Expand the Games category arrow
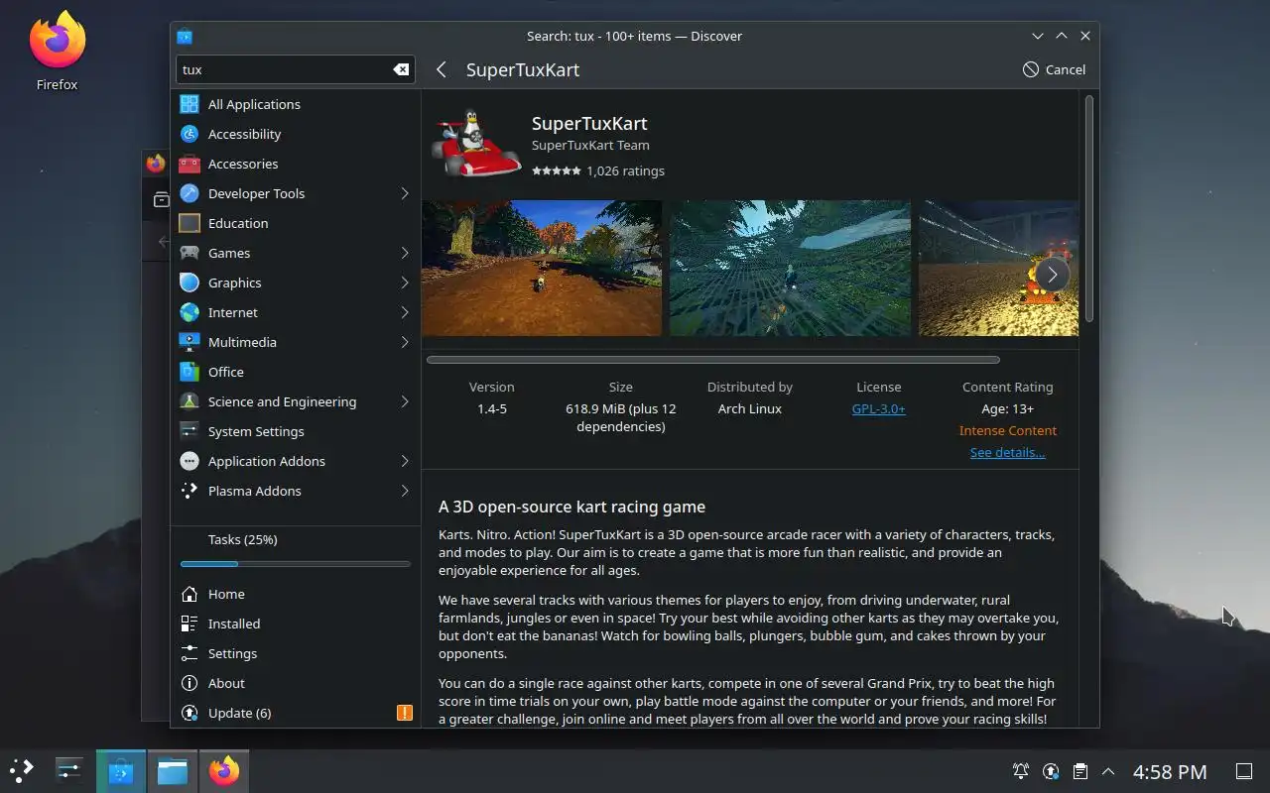 (405, 253)
